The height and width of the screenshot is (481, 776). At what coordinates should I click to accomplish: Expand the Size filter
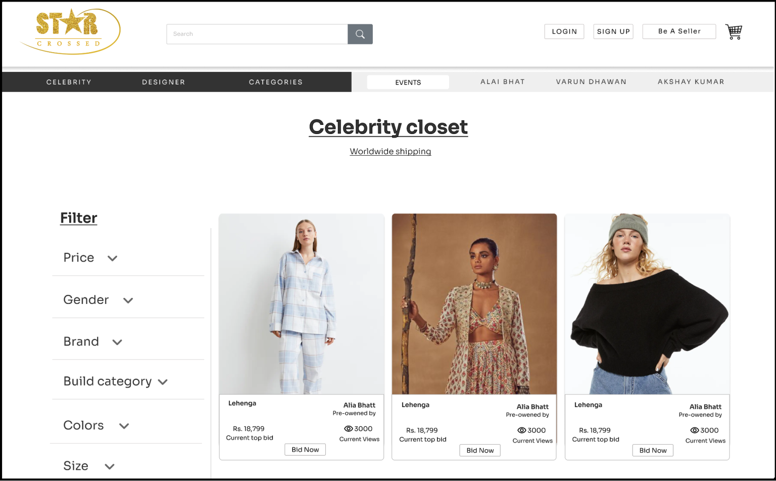109,466
